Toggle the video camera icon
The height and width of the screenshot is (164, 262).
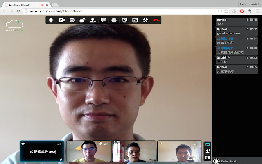[x=62, y=20]
